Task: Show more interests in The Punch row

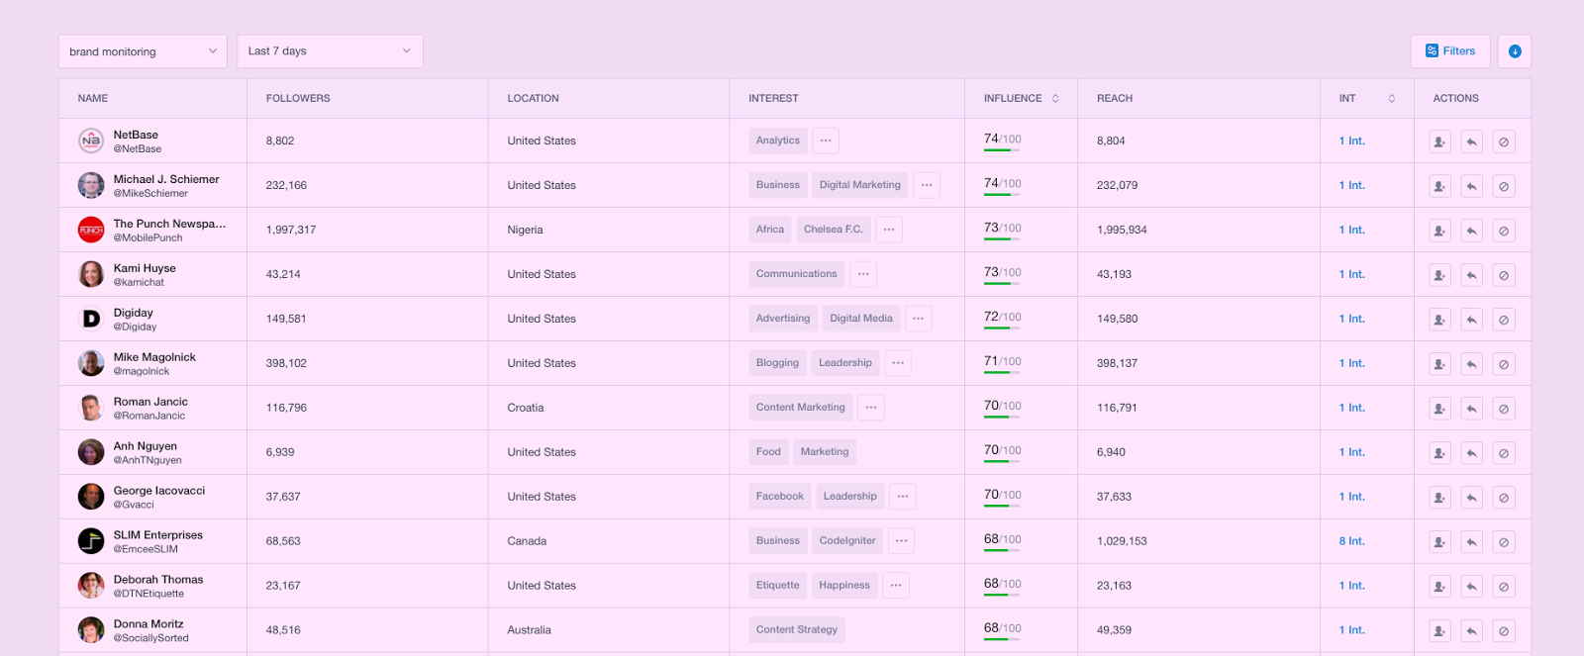Action: 889,230
